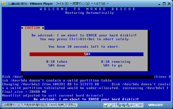This screenshot has width=173, height=109.
Task: Close the VMware Player window
Action: (169, 4)
